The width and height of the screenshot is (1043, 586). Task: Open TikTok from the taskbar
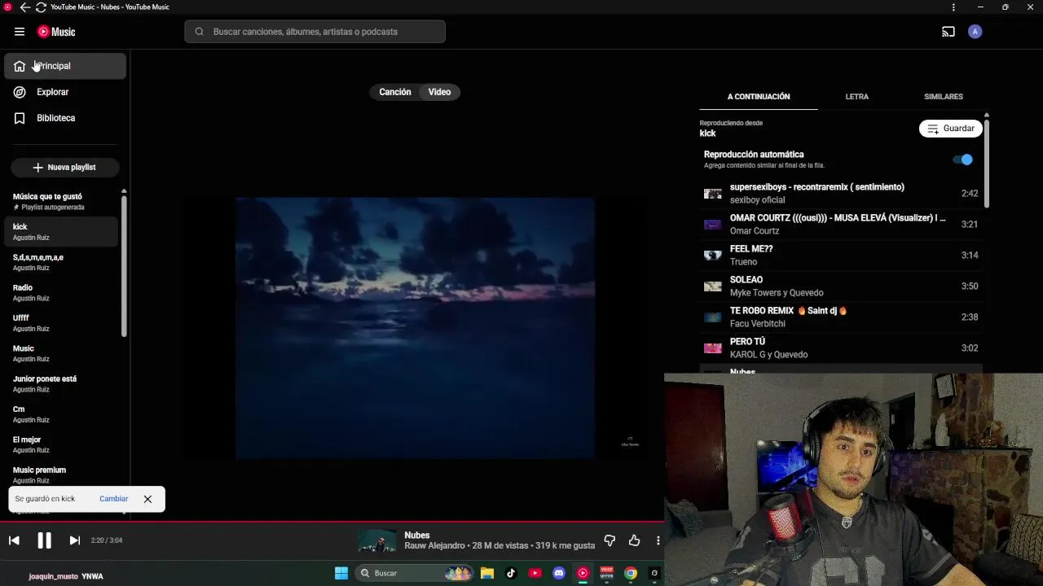tap(511, 573)
